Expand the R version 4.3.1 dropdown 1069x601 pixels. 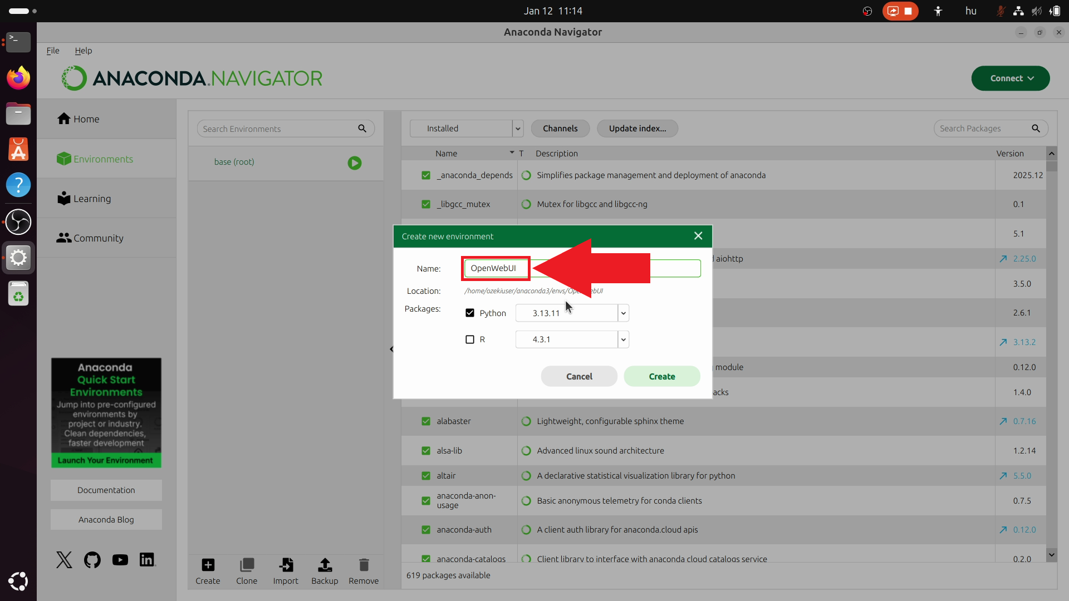click(623, 339)
